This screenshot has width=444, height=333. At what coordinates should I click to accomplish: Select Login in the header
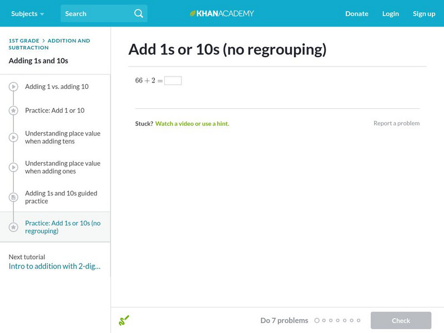pyautogui.click(x=391, y=13)
